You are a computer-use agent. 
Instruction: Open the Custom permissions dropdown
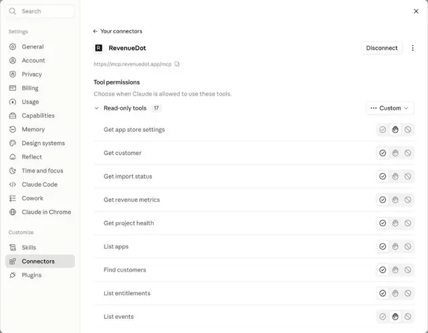click(x=390, y=108)
